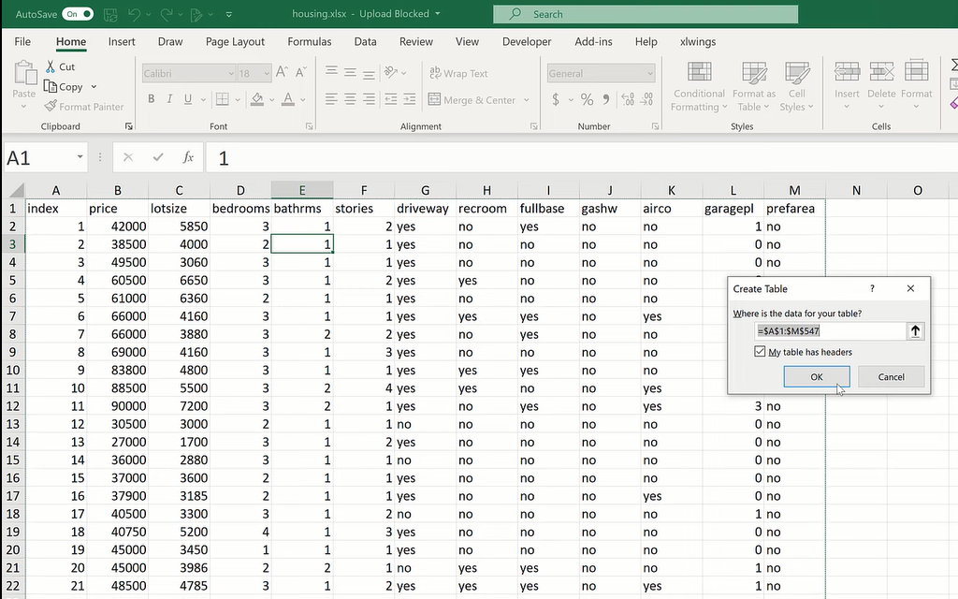958x599 pixels.
Task: Click Increase Decimal icon
Action: point(628,99)
